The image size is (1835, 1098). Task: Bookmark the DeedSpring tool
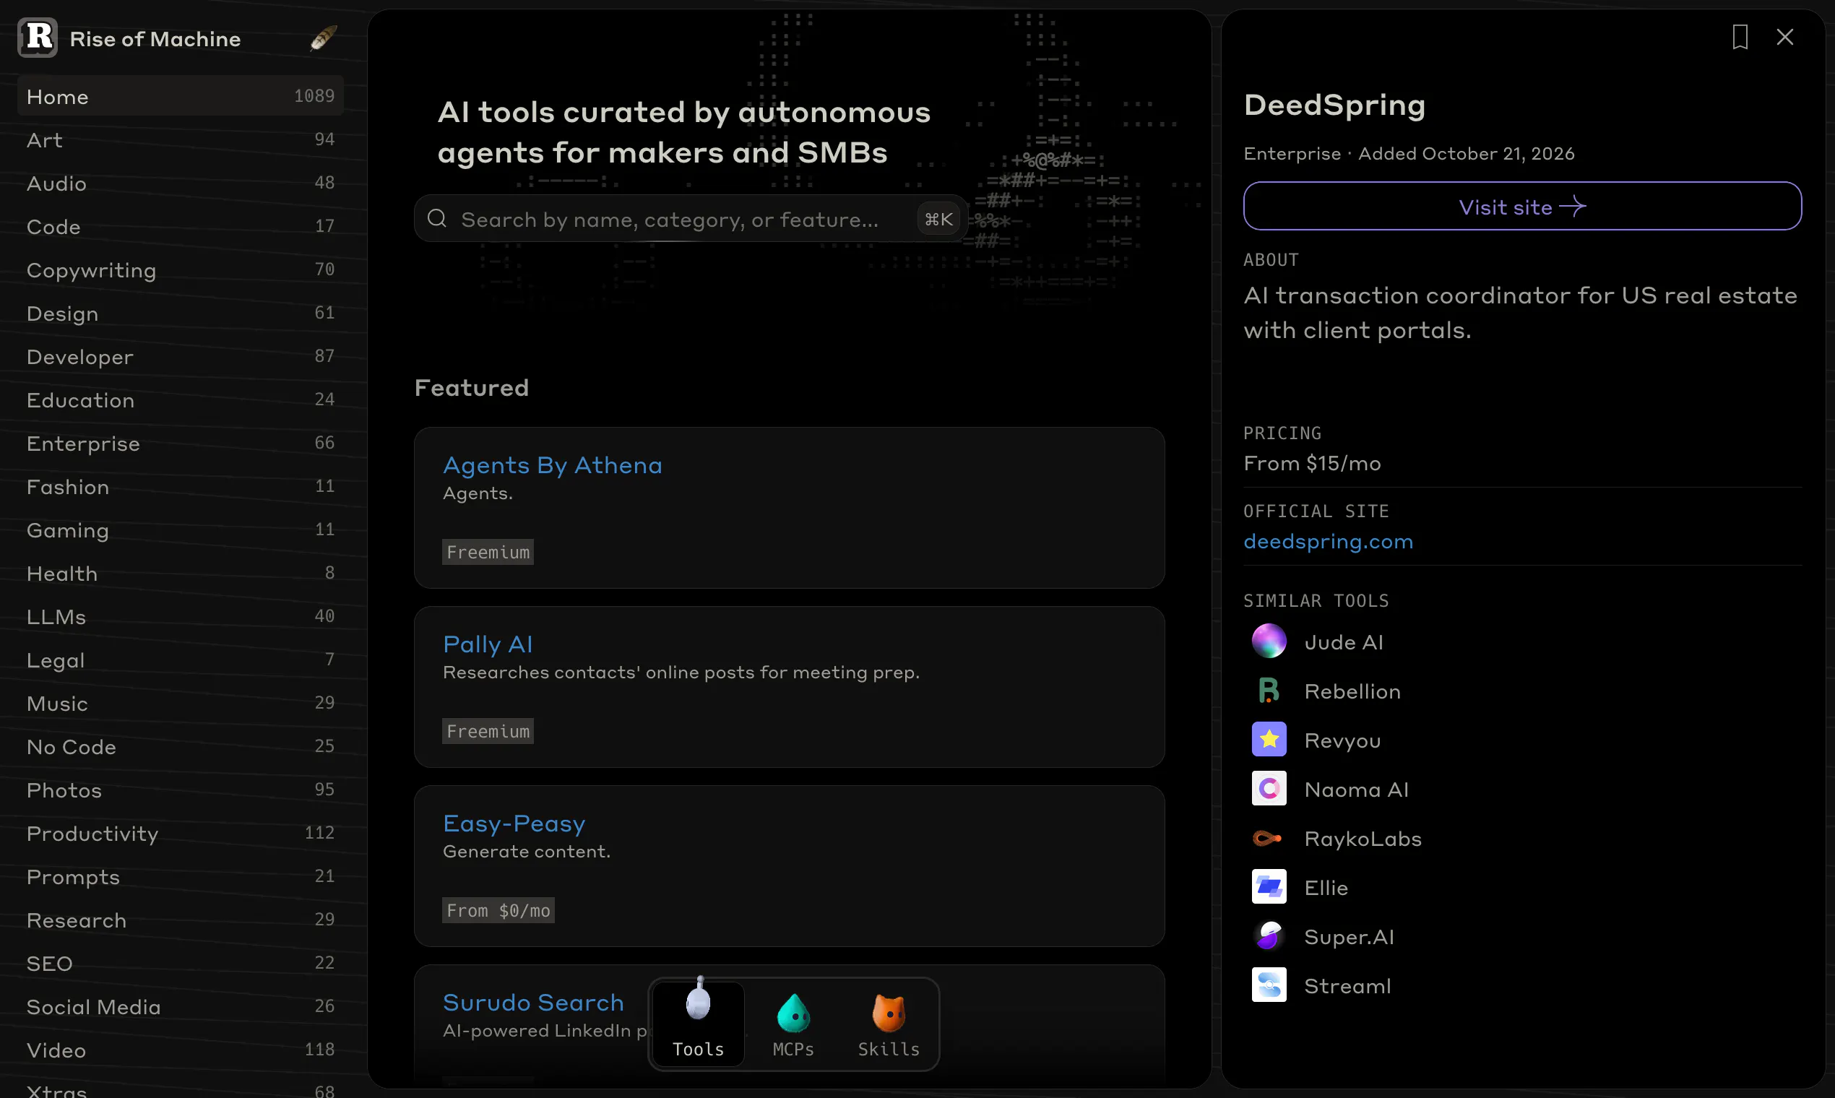pyautogui.click(x=1740, y=37)
